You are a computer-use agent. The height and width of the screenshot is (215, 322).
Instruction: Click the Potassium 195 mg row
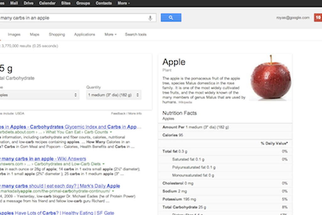click(x=225, y=199)
